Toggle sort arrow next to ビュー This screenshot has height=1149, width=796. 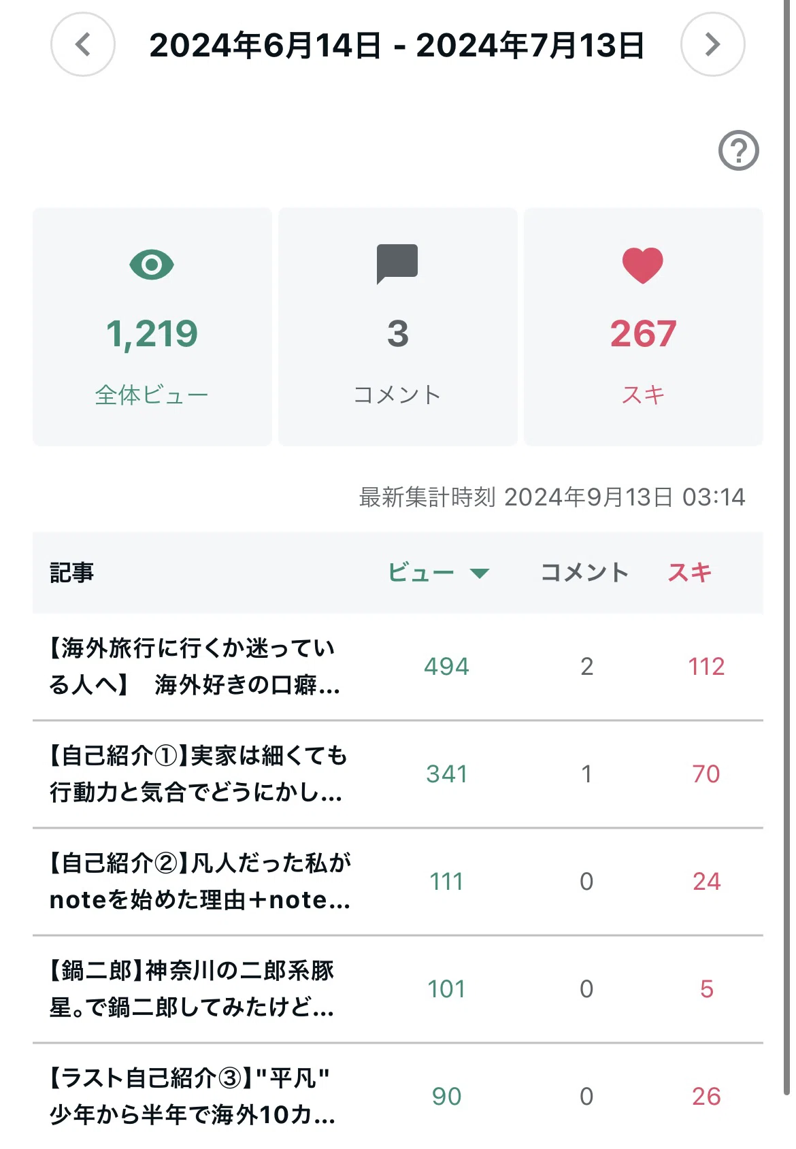[x=480, y=573]
